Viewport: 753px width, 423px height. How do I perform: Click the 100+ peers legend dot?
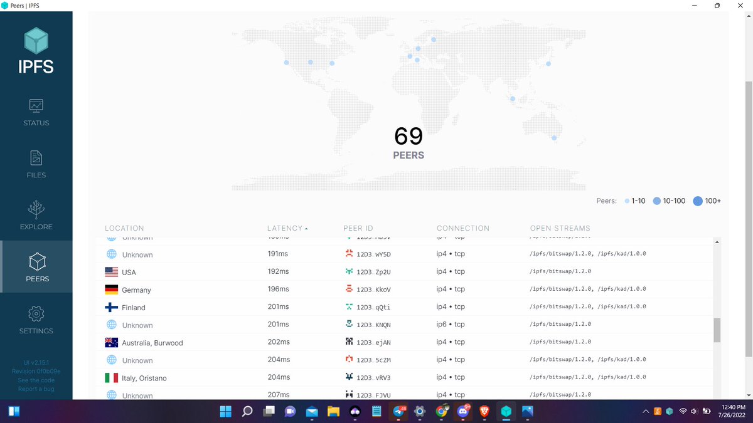point(698,201)
